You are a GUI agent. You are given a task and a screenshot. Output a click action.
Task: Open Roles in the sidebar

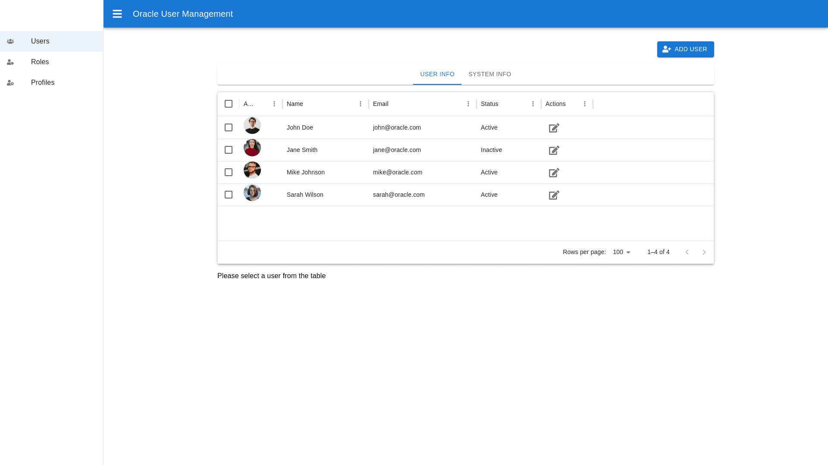coord(40,62)
